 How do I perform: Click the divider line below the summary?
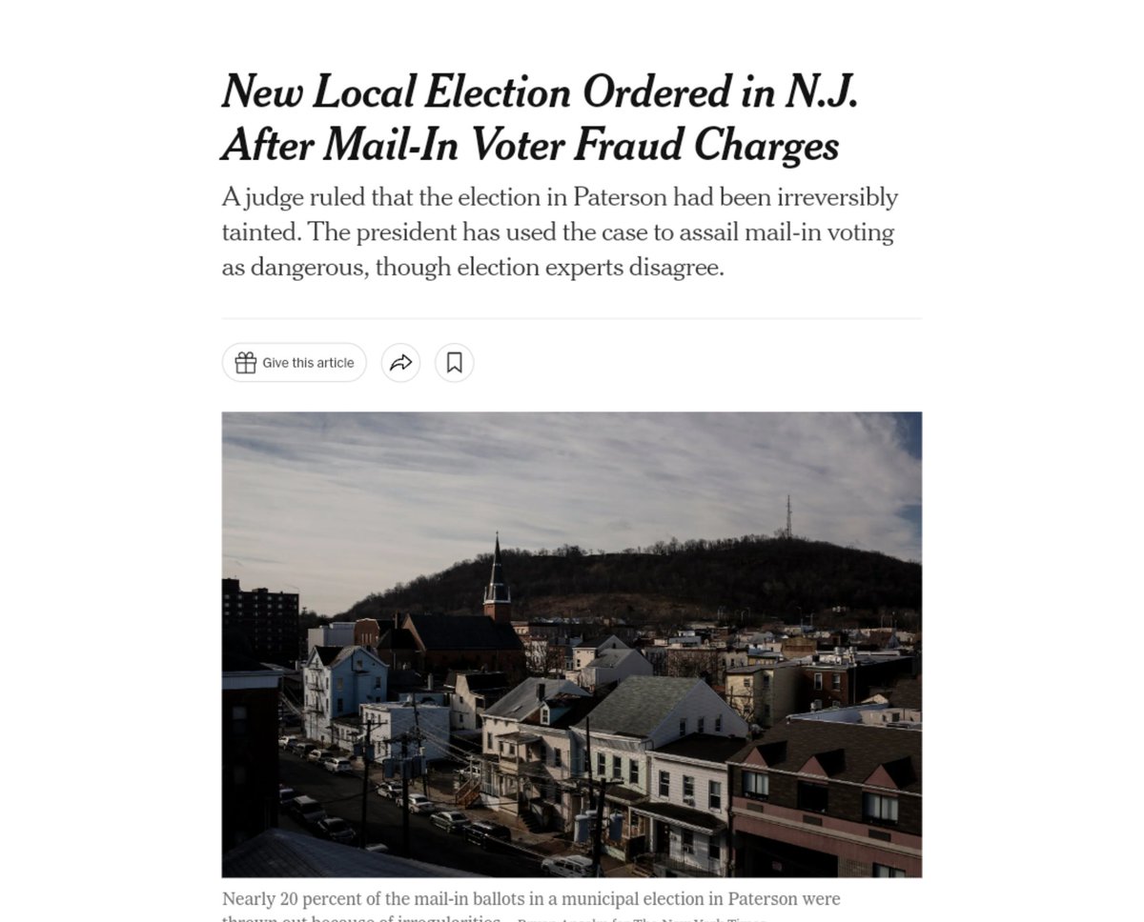(572, 318)
